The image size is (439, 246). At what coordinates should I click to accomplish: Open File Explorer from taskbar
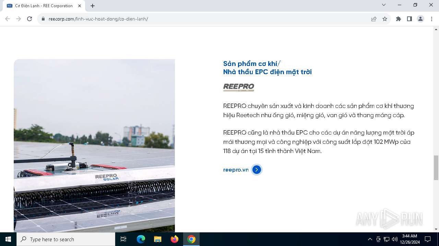coord(158,239)
